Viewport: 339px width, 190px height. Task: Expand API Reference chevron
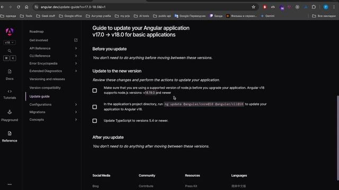point(76,48)
